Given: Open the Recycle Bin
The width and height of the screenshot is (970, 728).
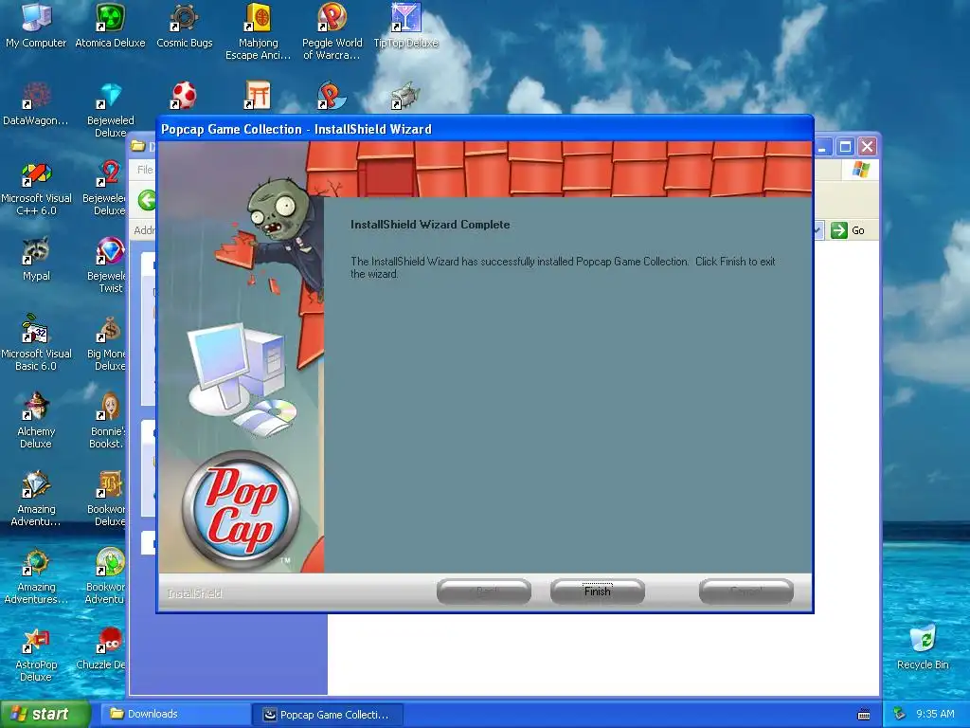Looking at the screenshot, I should pyautogui.click(x=923, y=646).
